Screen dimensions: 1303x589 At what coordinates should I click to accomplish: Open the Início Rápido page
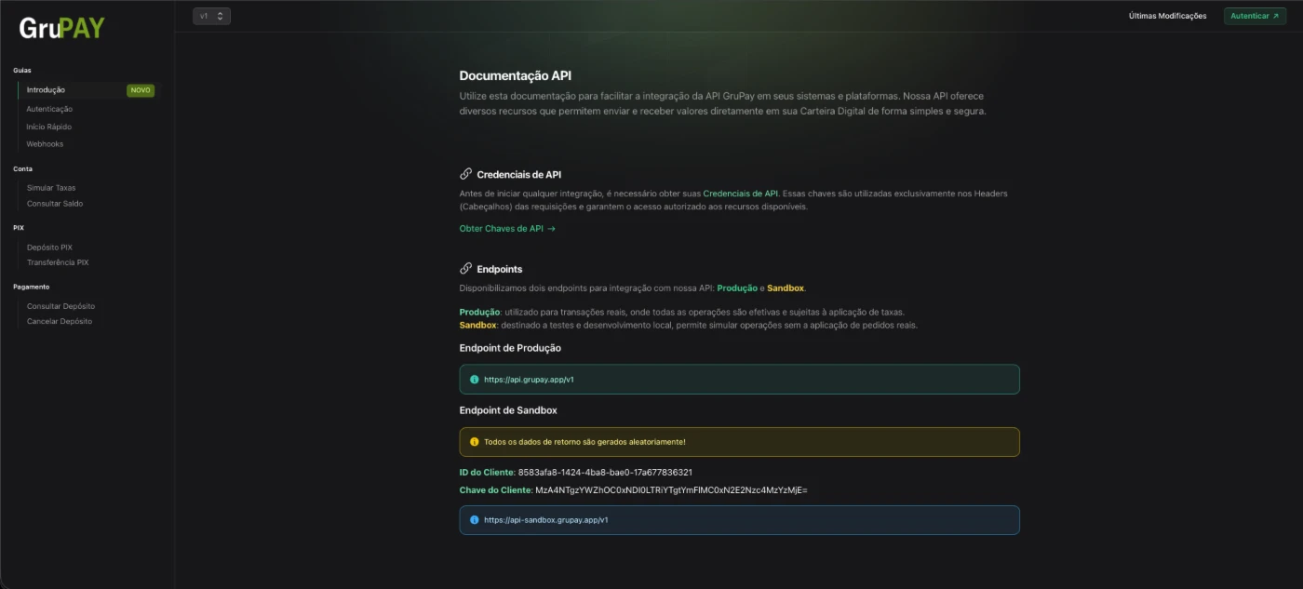[x=48, y=127]
